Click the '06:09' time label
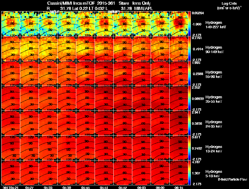 pyautogui.click(x=160, y=187)
